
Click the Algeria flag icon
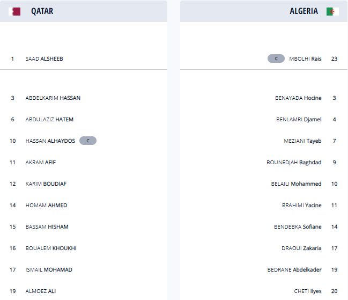(332, 11)
